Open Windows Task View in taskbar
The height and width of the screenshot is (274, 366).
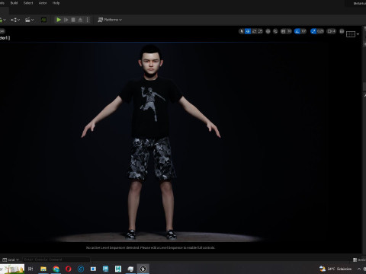tap(30, 269)
